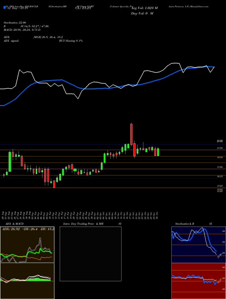Select the 'MACD: 20.98, 20.23, 0.75 D' line
The image size is (226, 299).
(x=22, y=30)
